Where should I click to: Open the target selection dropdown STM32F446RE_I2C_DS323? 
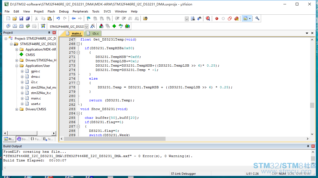[87, 27]
